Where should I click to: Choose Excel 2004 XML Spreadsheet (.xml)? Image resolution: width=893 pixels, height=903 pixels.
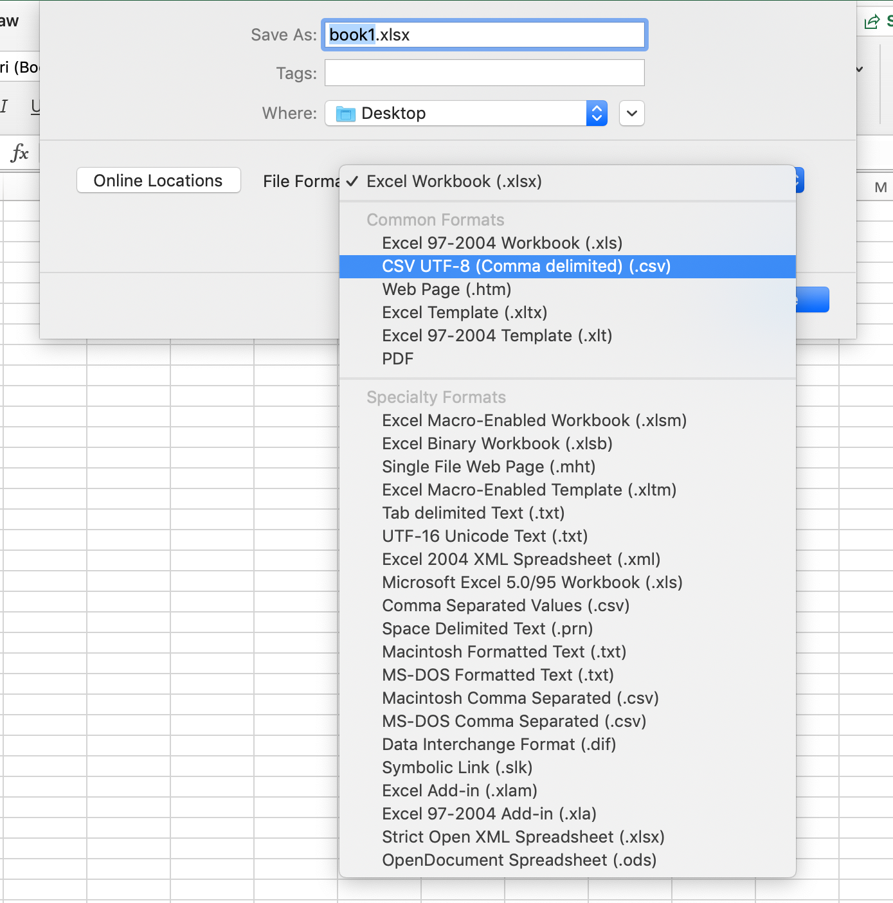tap(567, 559)
